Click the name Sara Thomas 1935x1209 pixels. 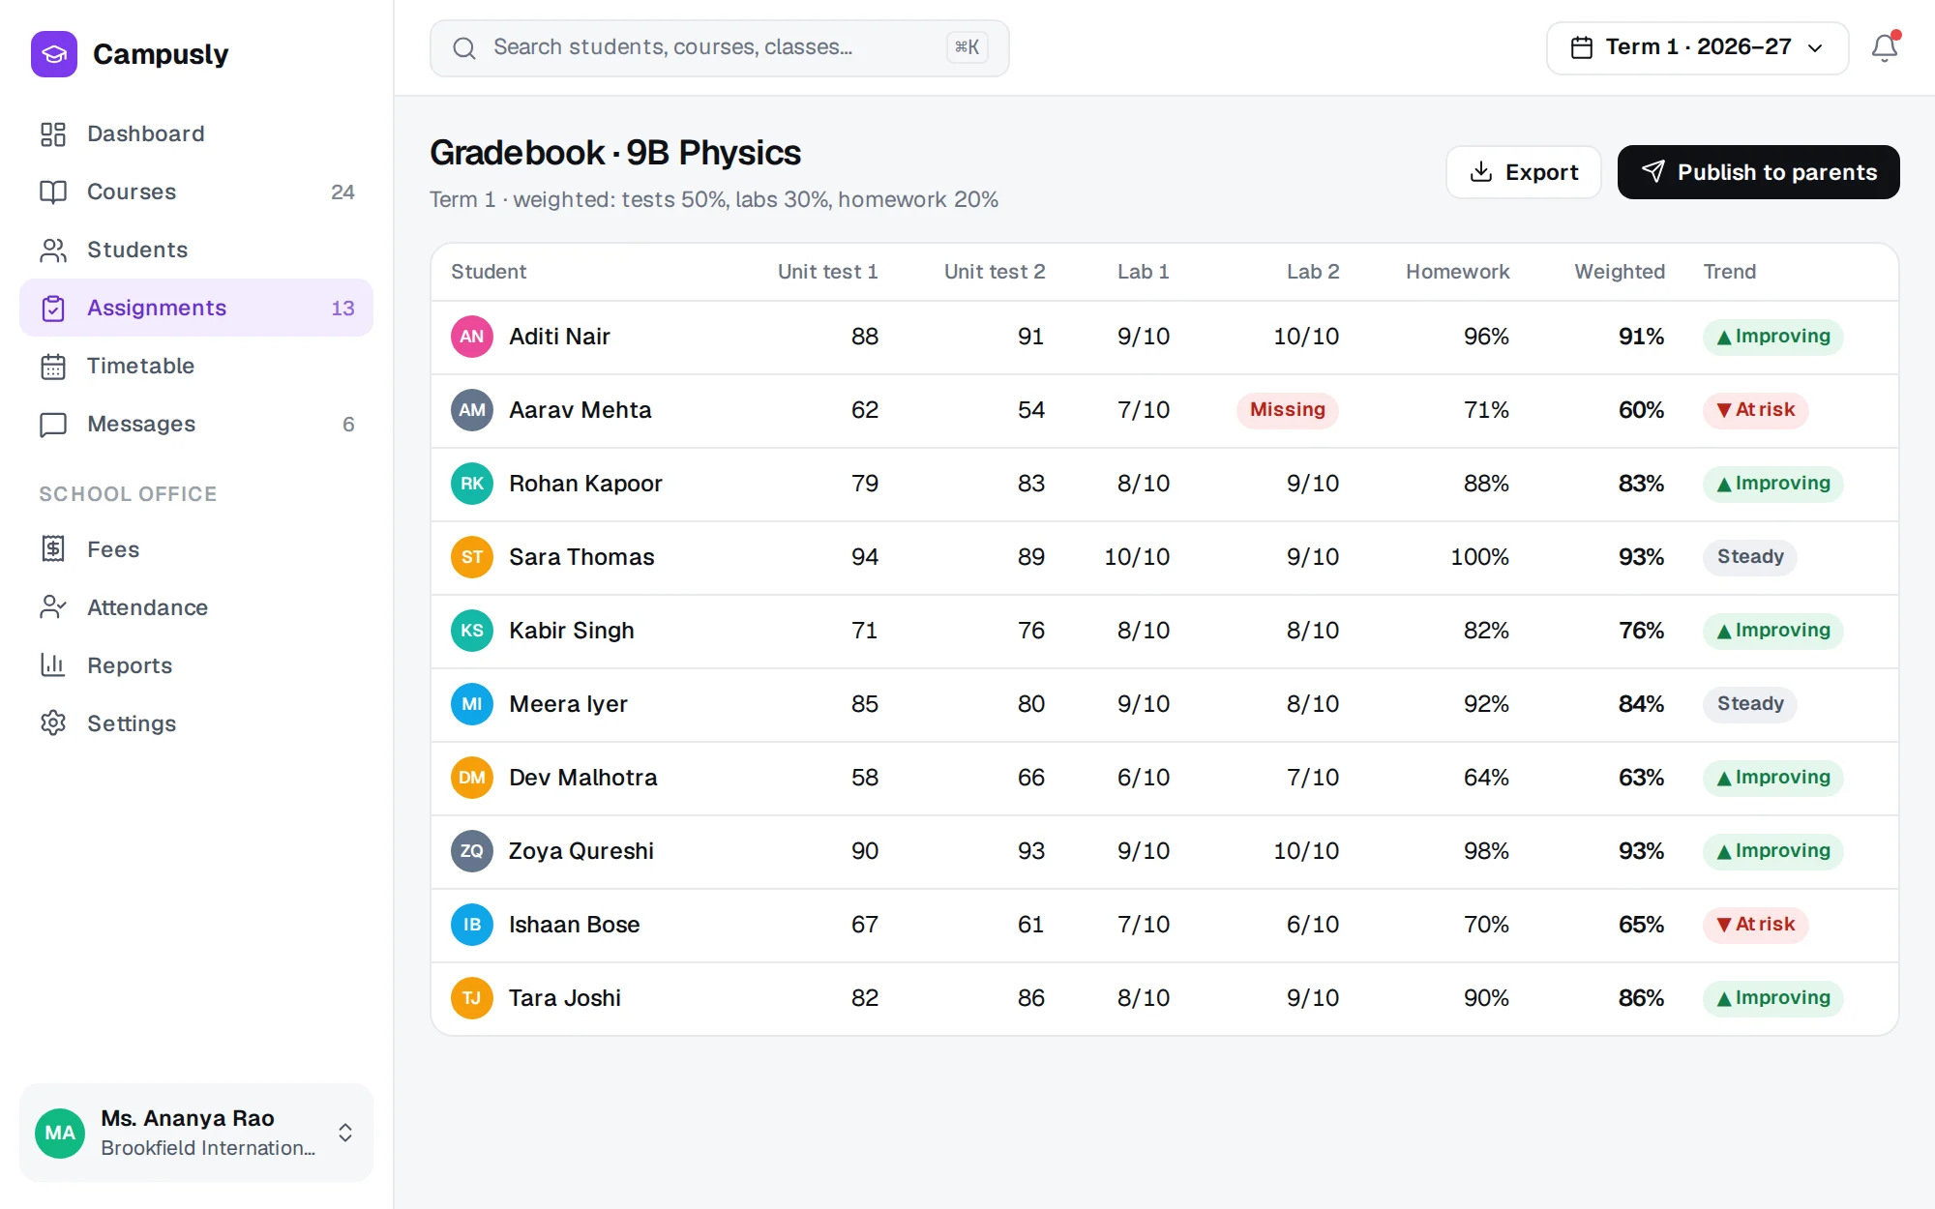(581, 557)
